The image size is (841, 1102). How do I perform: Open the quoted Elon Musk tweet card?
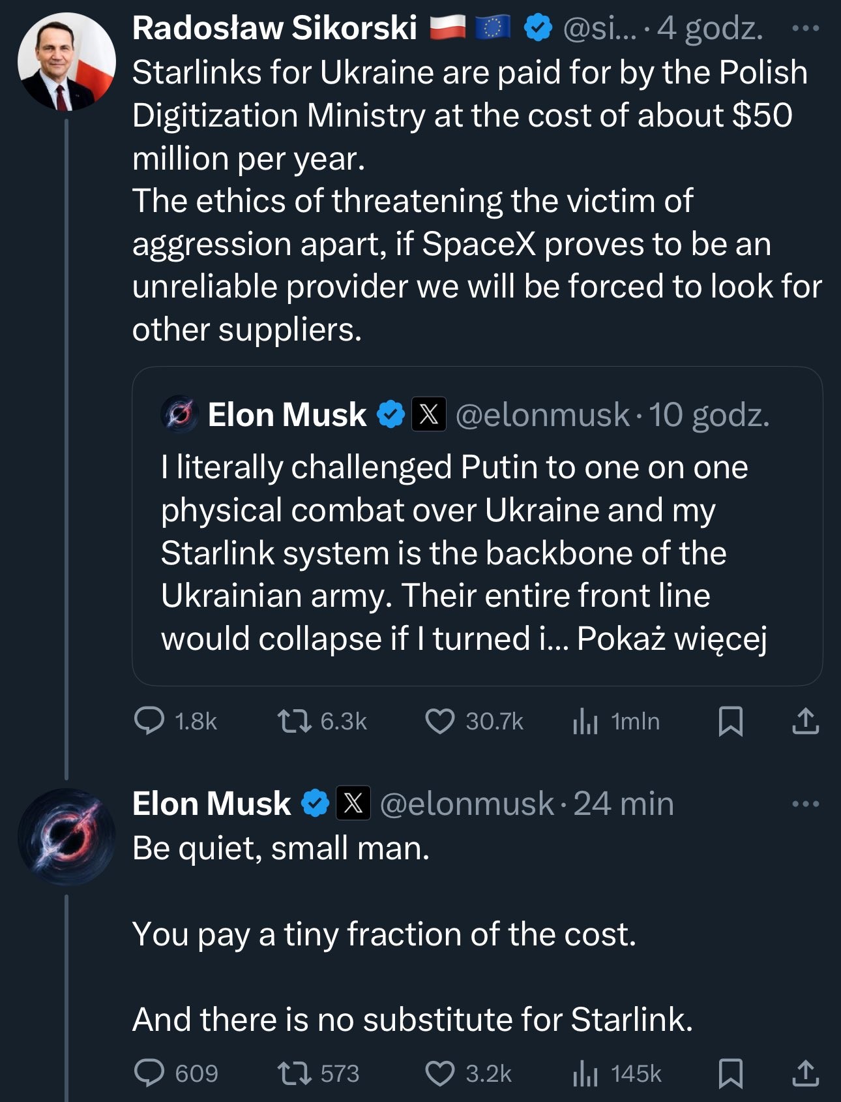[x=477, y=526]
